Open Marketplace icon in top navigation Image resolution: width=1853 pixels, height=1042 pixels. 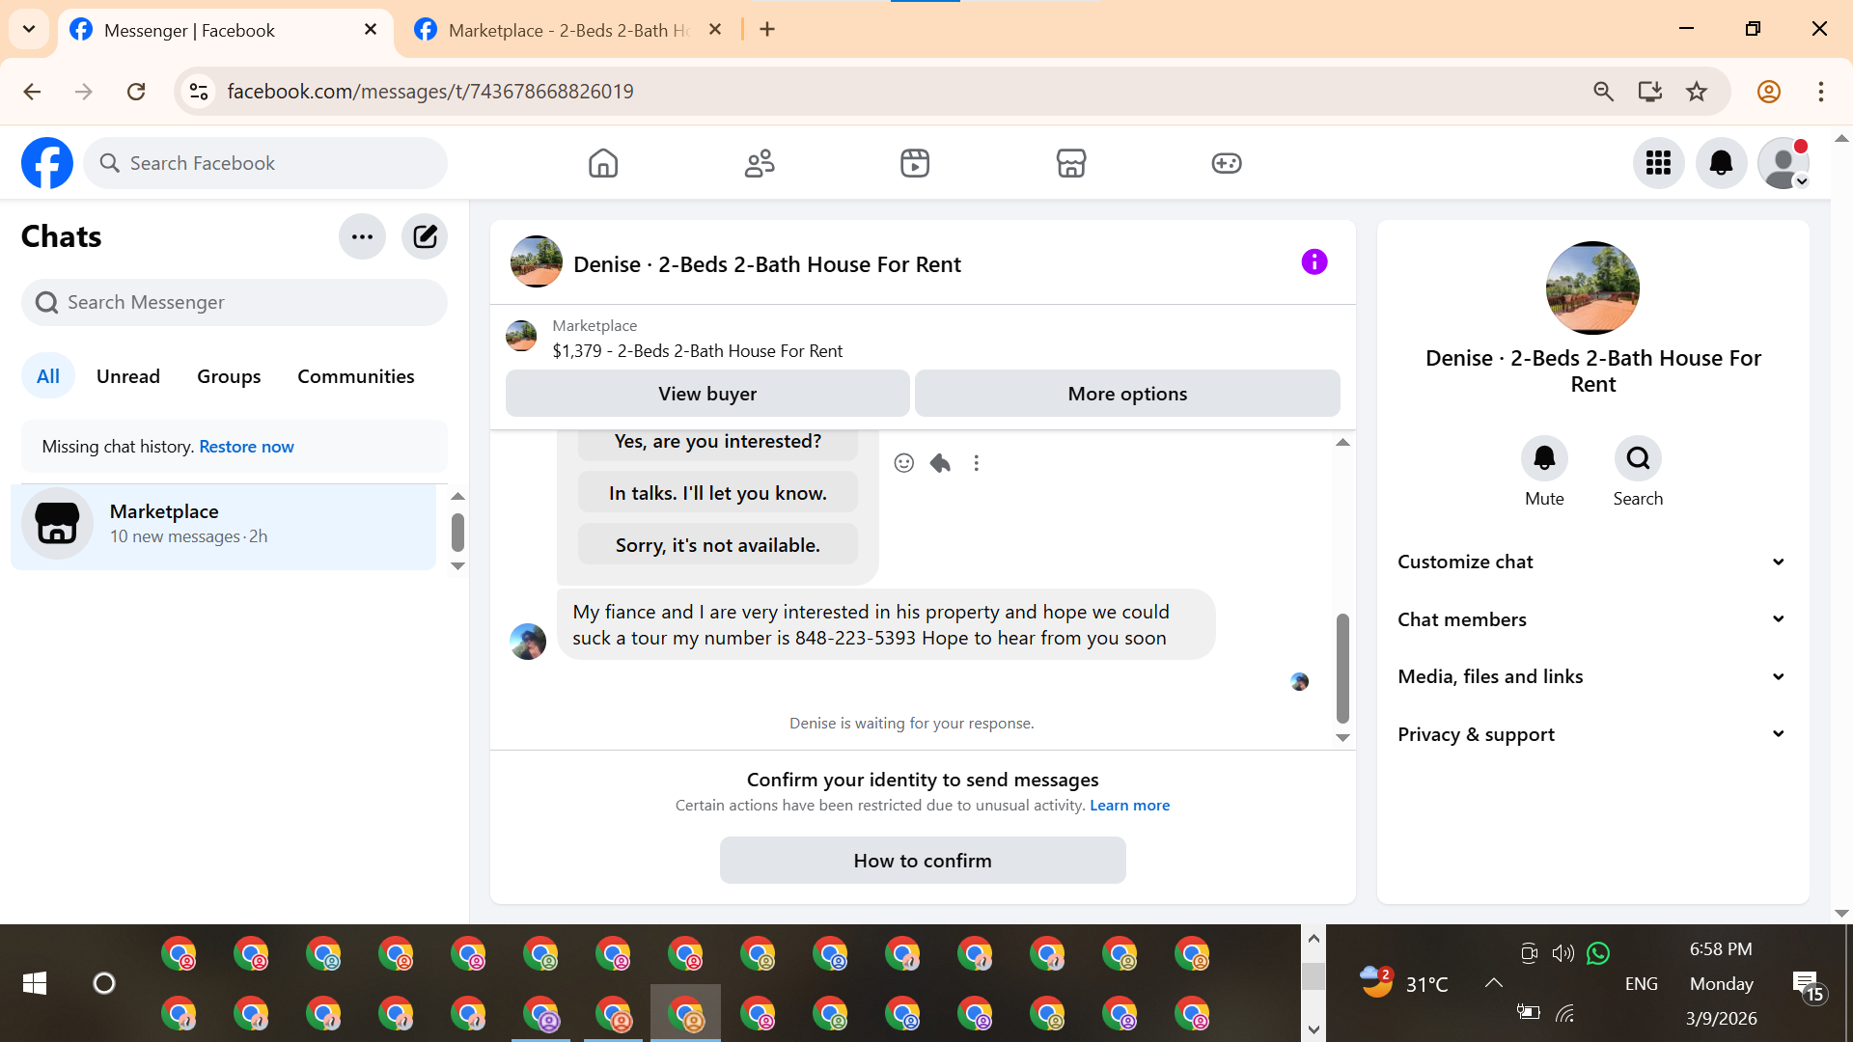click(x=1071, y=163)
